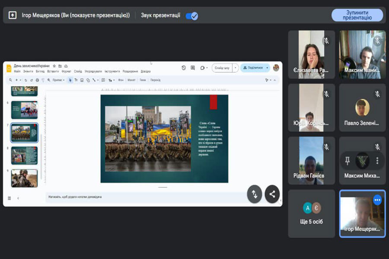Open the Вставити menu

click(53, 72)
